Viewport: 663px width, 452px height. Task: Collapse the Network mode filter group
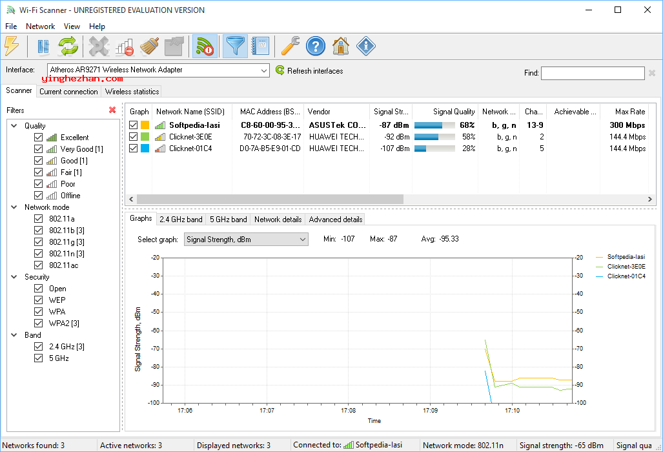click(14, 207)
